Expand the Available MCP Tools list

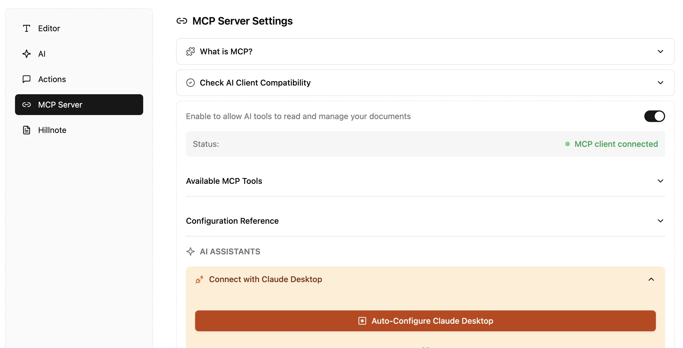point(660,181)
